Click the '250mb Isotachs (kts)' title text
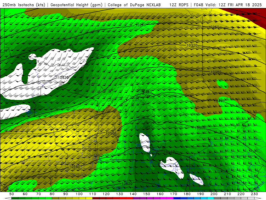266x200 pixels. click(24, 5)
